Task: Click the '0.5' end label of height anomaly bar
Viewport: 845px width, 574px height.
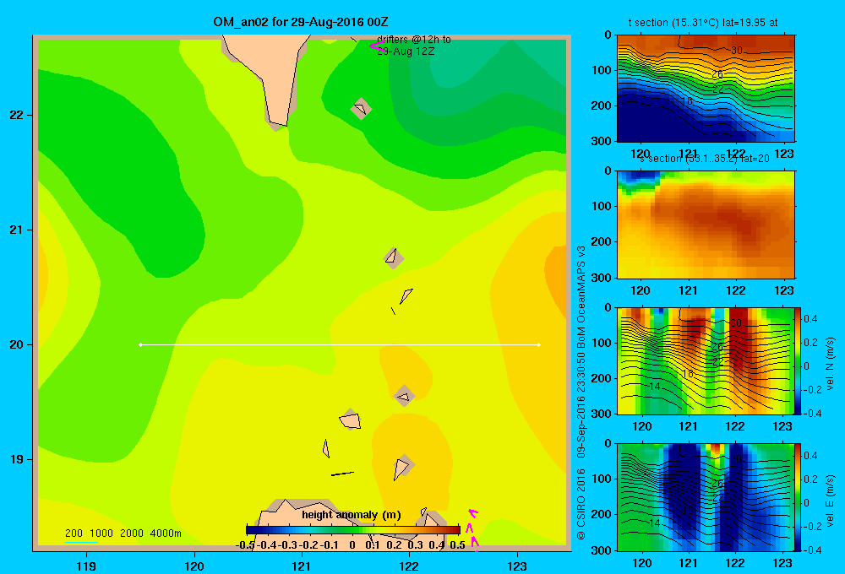Action: coord(457,544)
